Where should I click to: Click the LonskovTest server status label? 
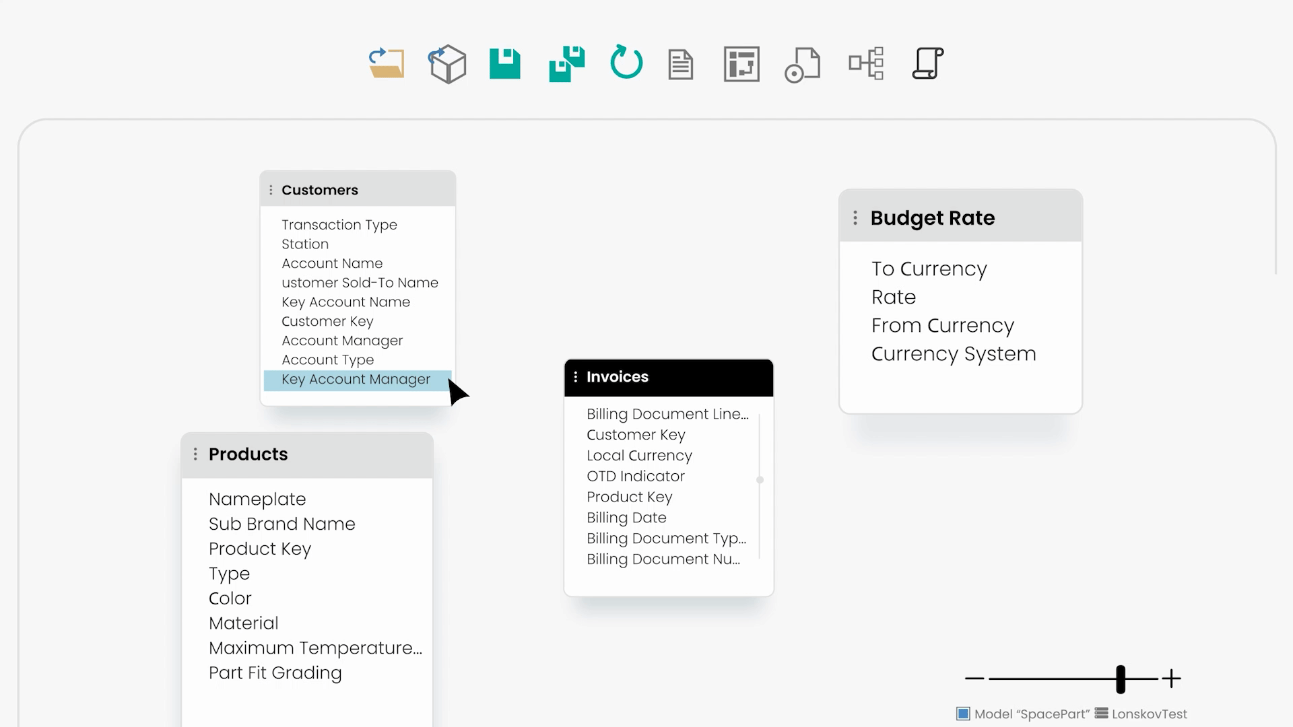[x=1149, y=714]
